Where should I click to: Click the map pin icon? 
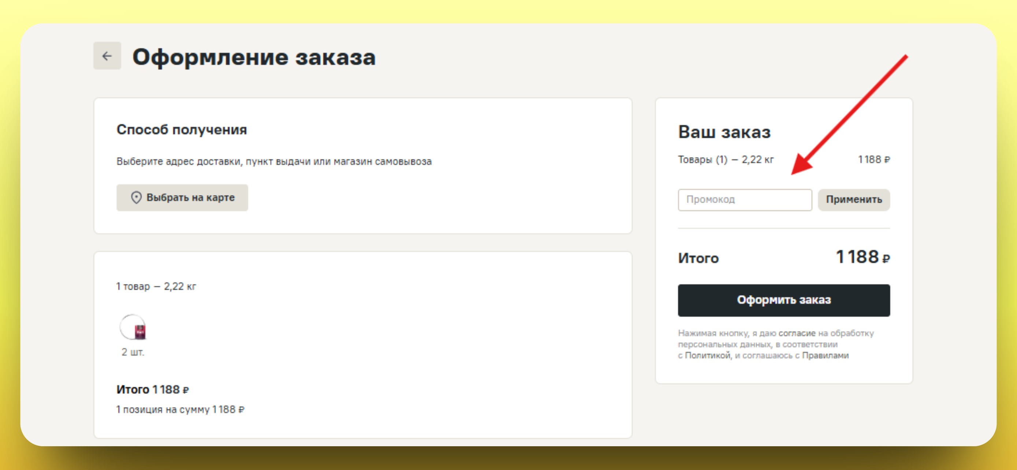pyautogui.click(x=136, y=197)
